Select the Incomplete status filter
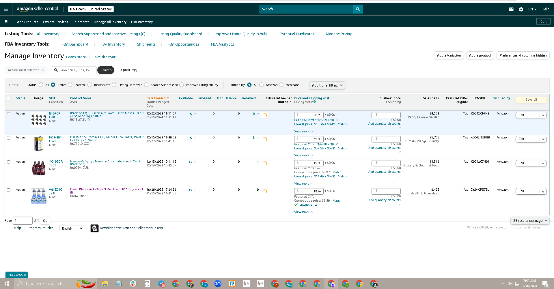The width and height of the screenshot is (554, 289). pos(90,85)
